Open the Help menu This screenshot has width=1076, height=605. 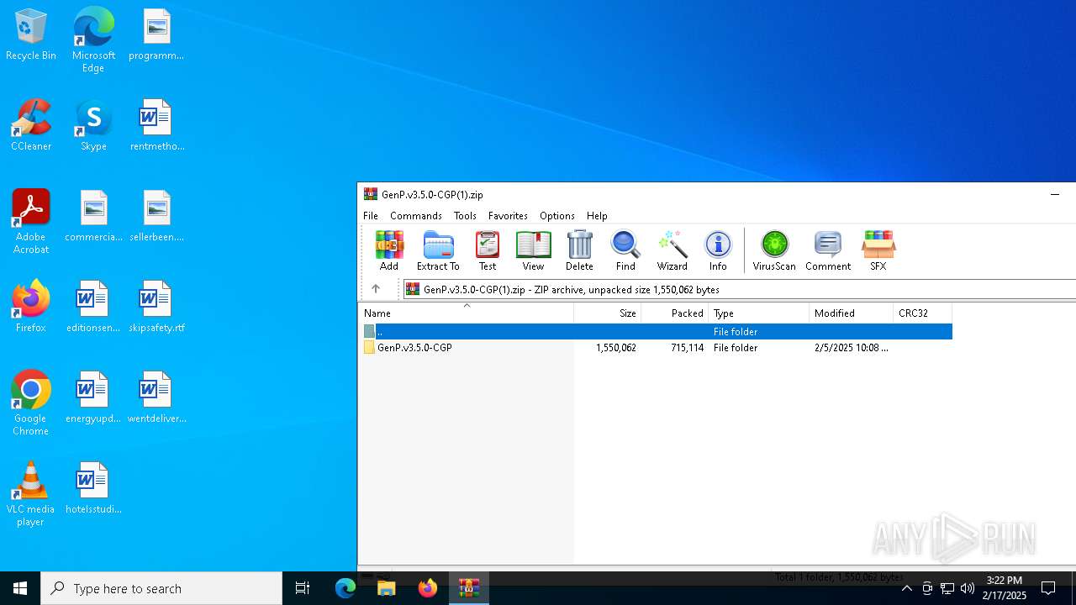pos(597,216)
